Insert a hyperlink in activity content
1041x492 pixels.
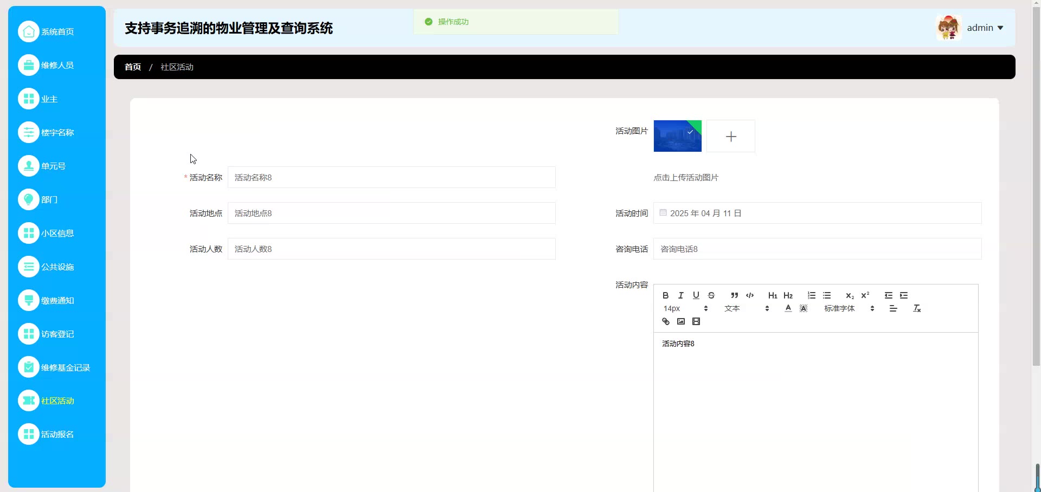(666, 322)
